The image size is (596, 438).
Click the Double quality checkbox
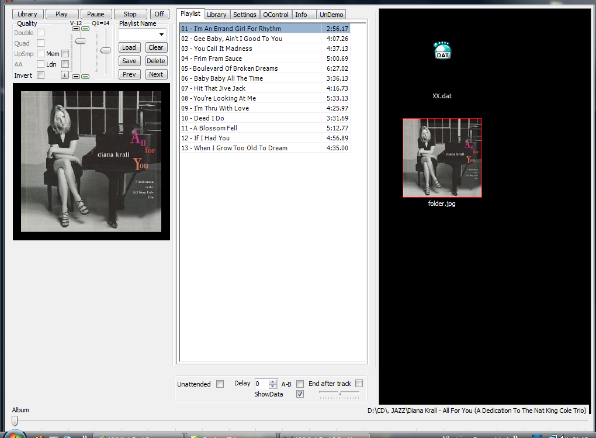(x=41, y=33)
